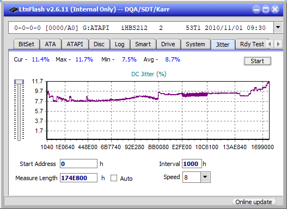Maximize the LtnFlash window
Image resolution: width=287 pixels, height=209 pixels.
(266, 9)
